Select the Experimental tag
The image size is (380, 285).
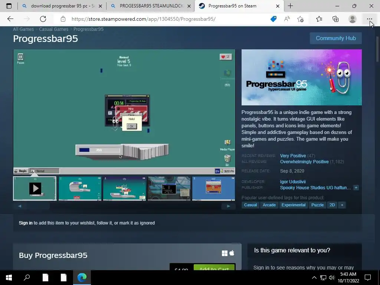294,205
